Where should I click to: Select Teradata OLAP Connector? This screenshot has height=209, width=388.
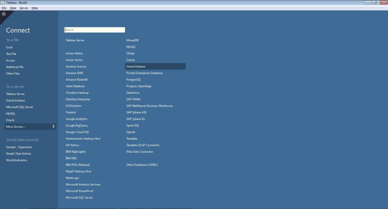click(x=143, y=145)
